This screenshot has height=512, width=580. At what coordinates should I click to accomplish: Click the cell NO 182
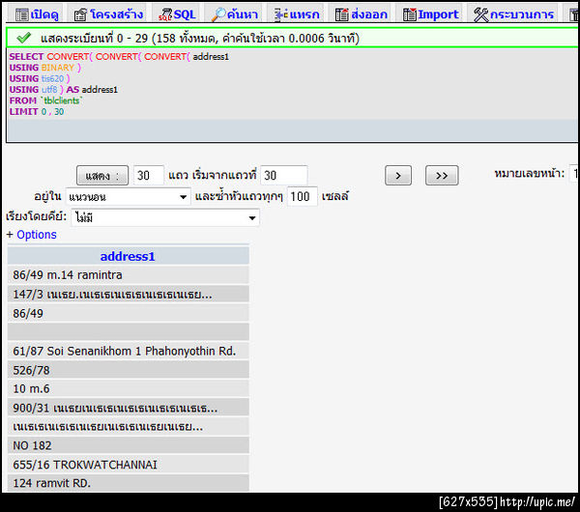point(128,445)
